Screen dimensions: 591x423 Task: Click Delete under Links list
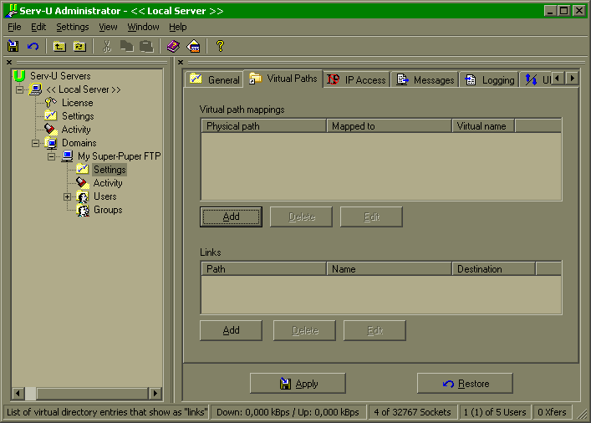(304, 331)
